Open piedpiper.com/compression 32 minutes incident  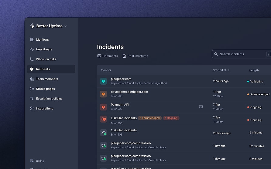(x=131, y=143)
